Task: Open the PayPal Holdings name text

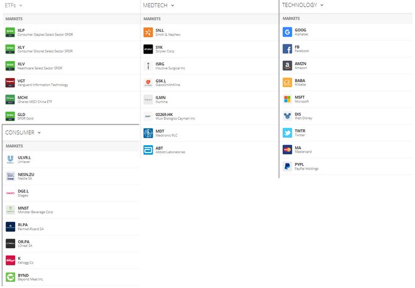Action: [306, 169]
